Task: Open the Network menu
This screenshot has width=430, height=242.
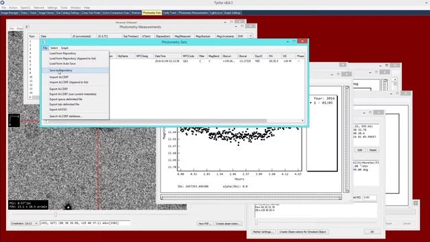Action: [39, 7]
